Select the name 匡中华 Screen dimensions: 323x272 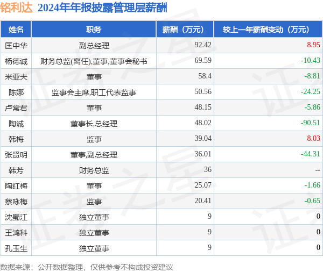coord(16,46)
